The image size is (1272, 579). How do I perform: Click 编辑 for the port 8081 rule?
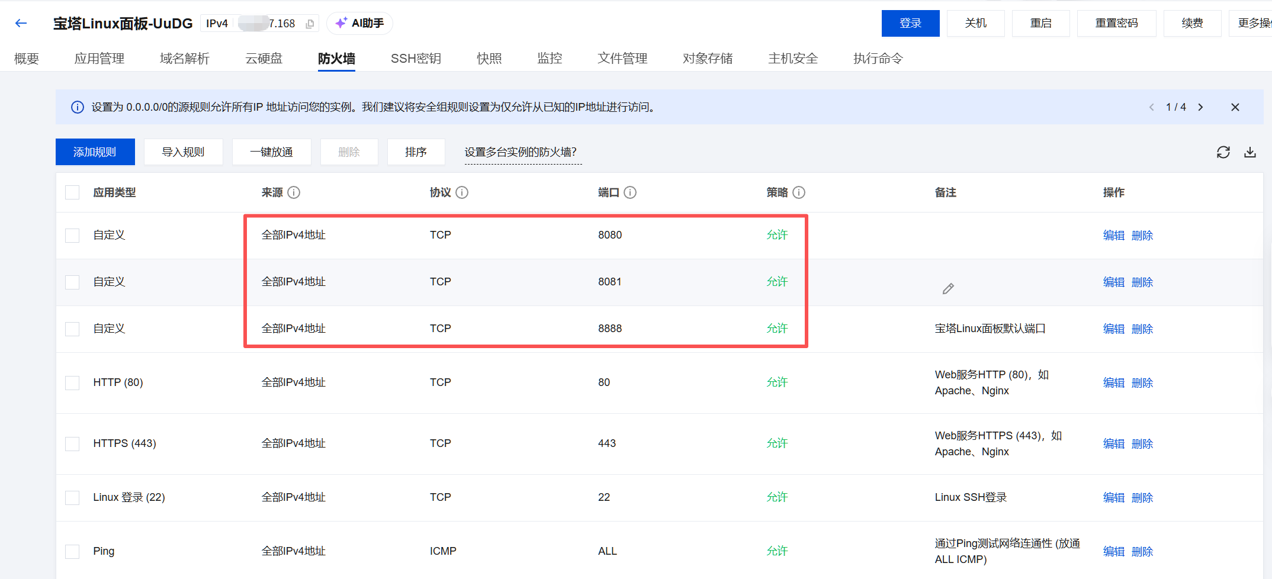(x=1114, y=282)
